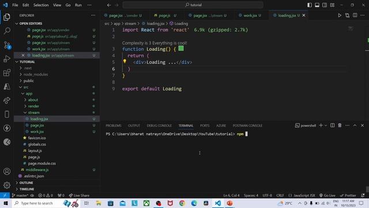Run the code with the play icon
This screenshot has width=369, height=208.
340,16
